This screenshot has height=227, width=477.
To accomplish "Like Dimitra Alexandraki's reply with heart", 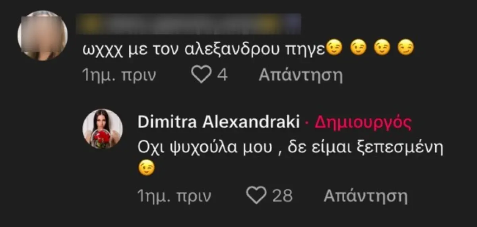I will (x=256, y=195).
